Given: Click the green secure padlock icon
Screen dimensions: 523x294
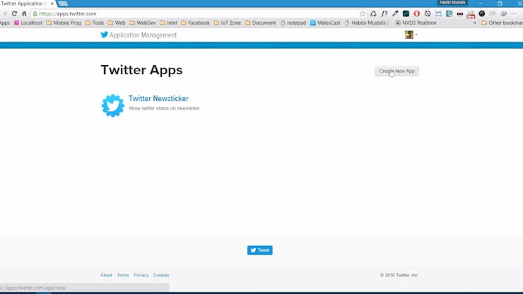Looking at the screenshot, I should (x=35, y=13).
